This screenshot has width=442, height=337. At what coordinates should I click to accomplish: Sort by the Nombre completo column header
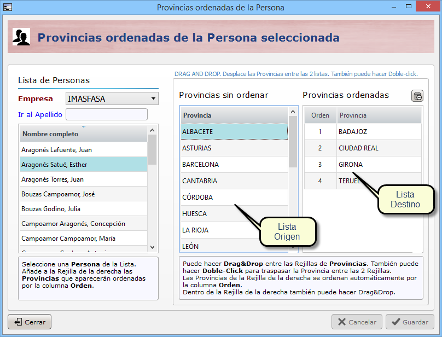(83, 134)
